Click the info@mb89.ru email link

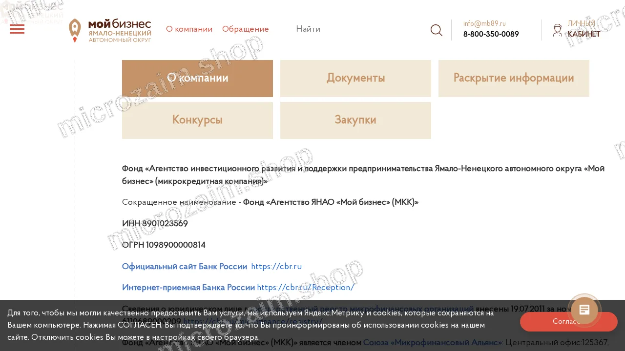(x=484, y=23)
